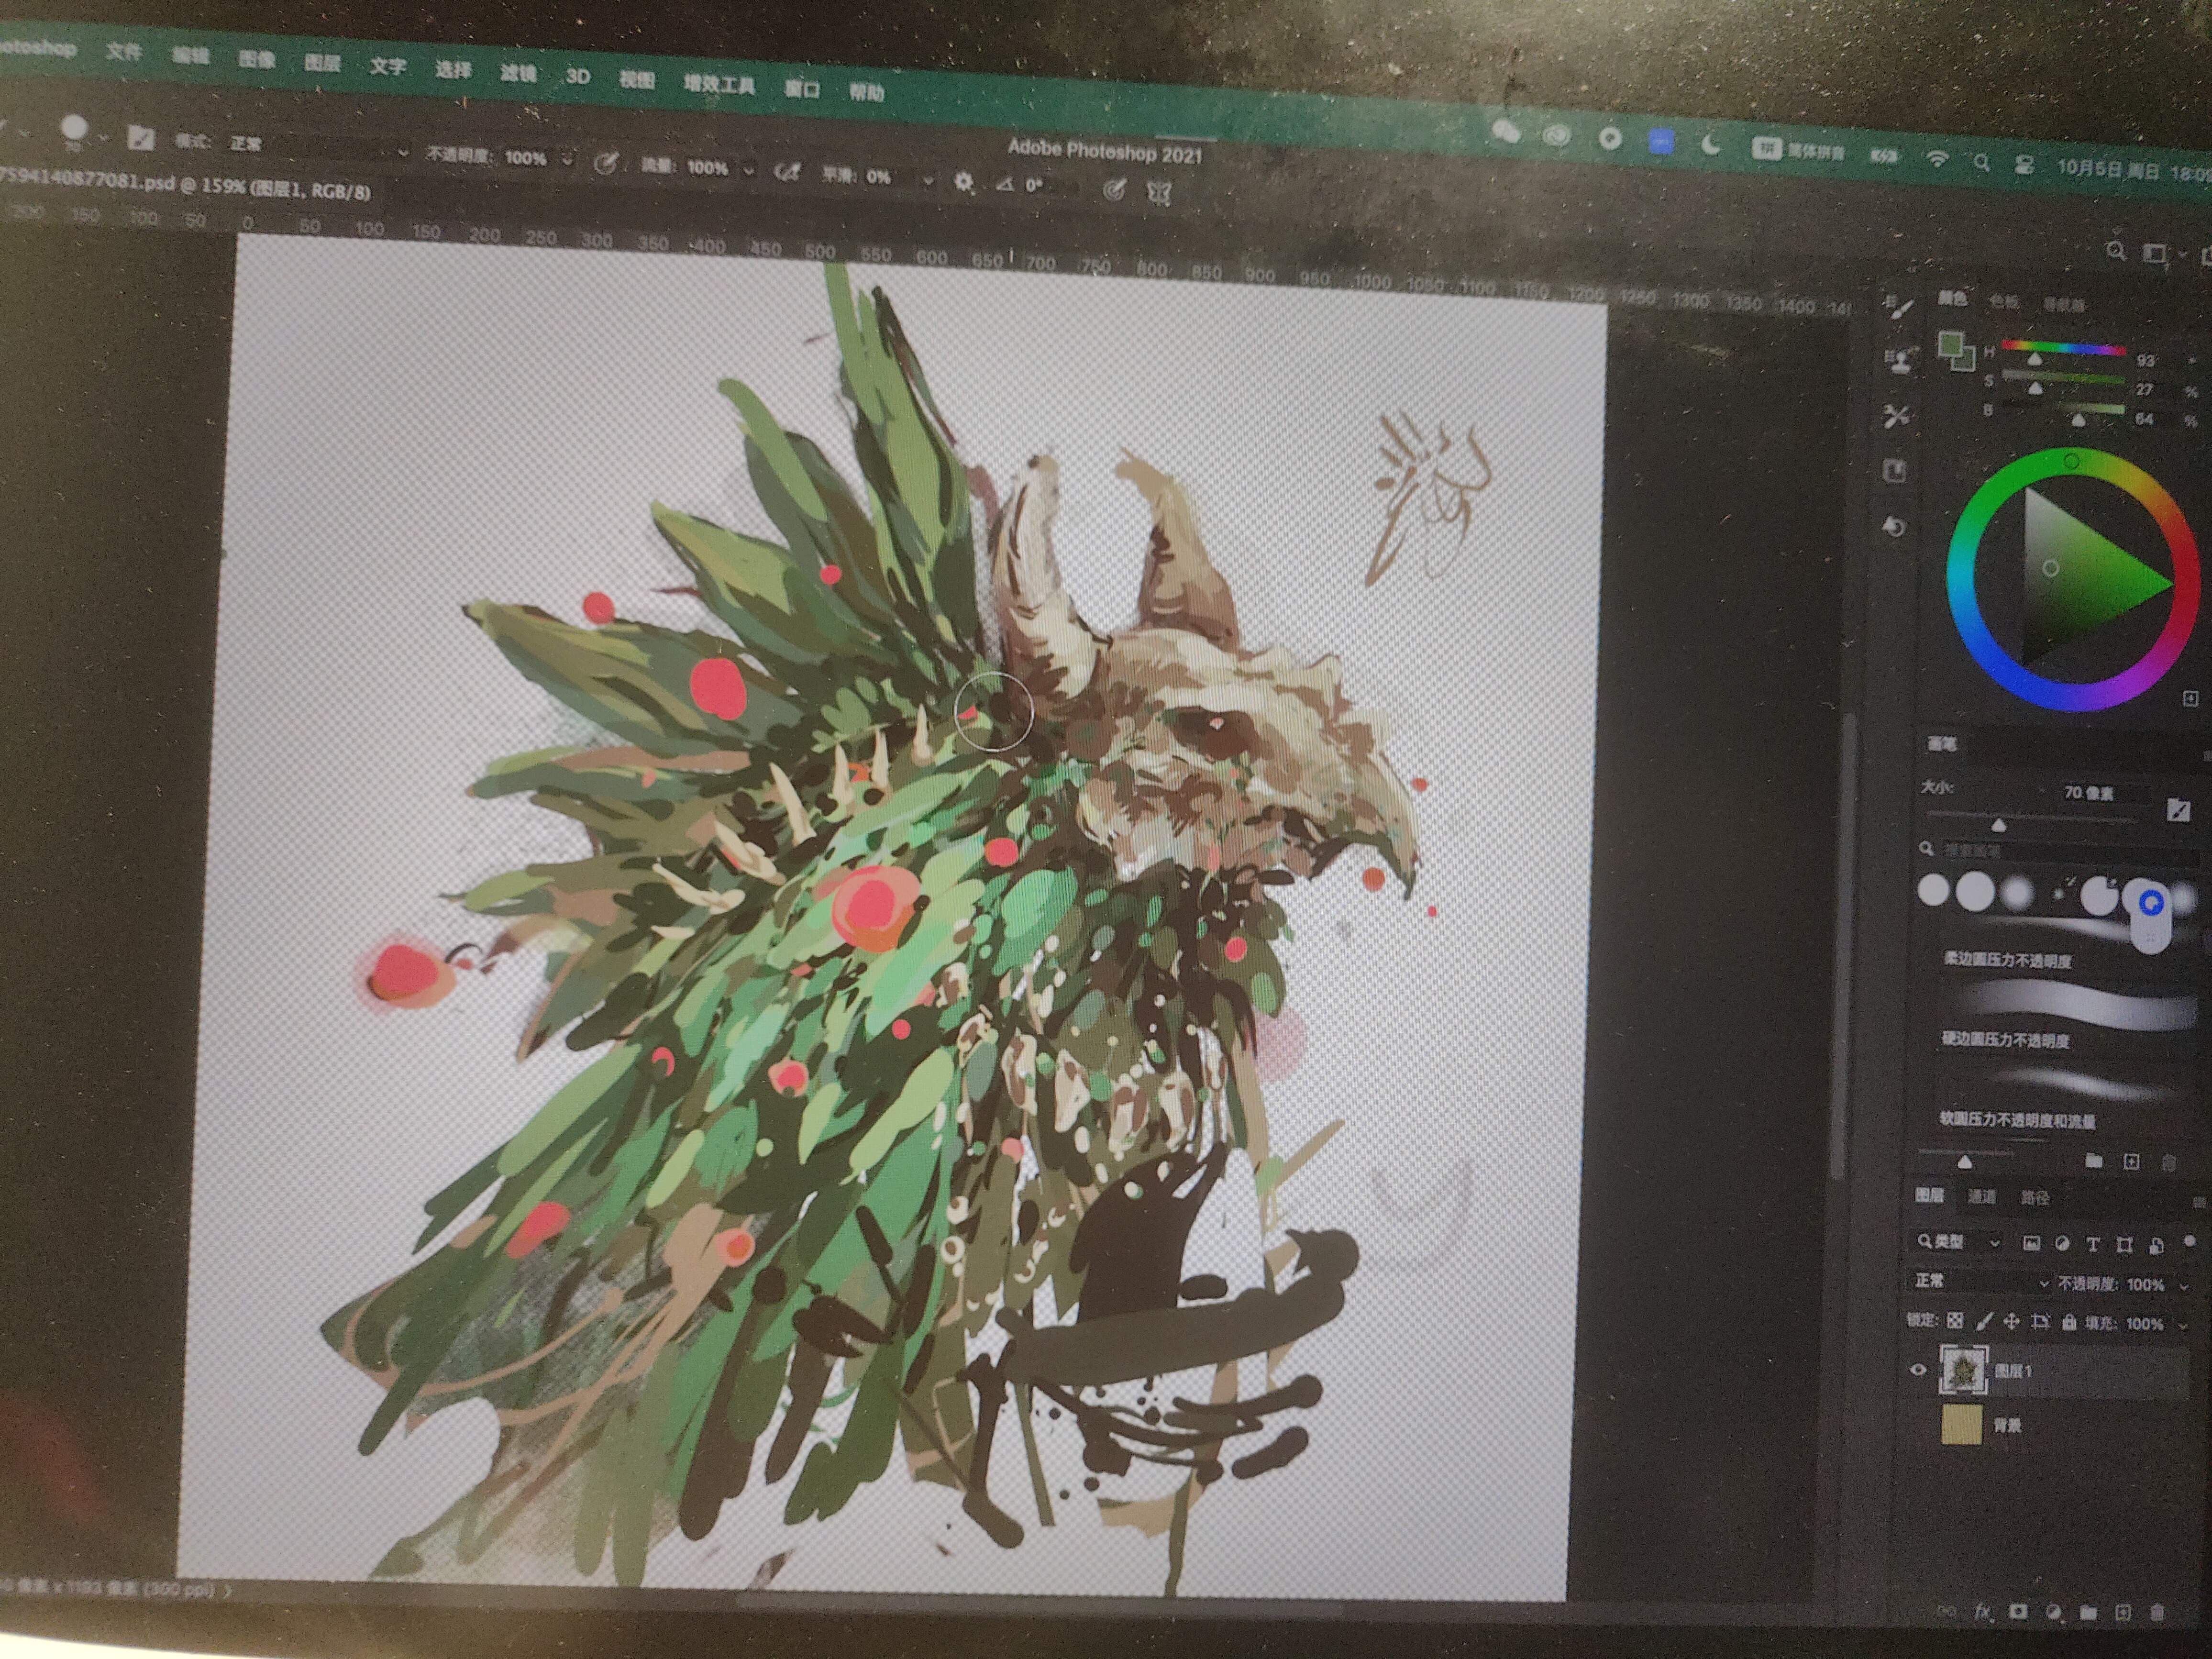The height and width of the screenshot is (1659, 2212).
Task: Open layer opacity 不透明度 dropdown arrow
Action: 2183,1286
